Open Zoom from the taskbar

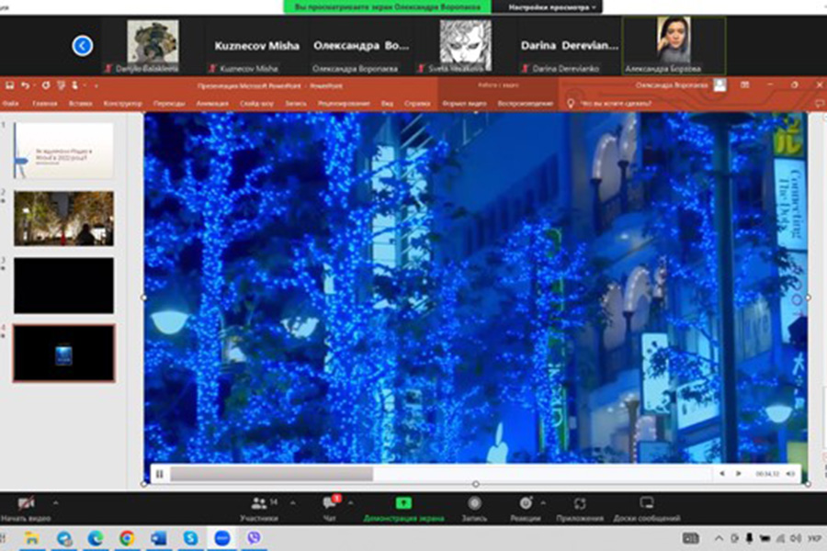point(222,538)
